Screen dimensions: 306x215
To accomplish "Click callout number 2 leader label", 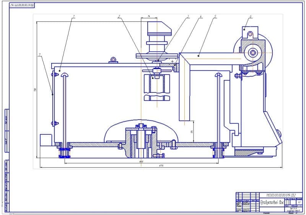I will pos(119,16).
